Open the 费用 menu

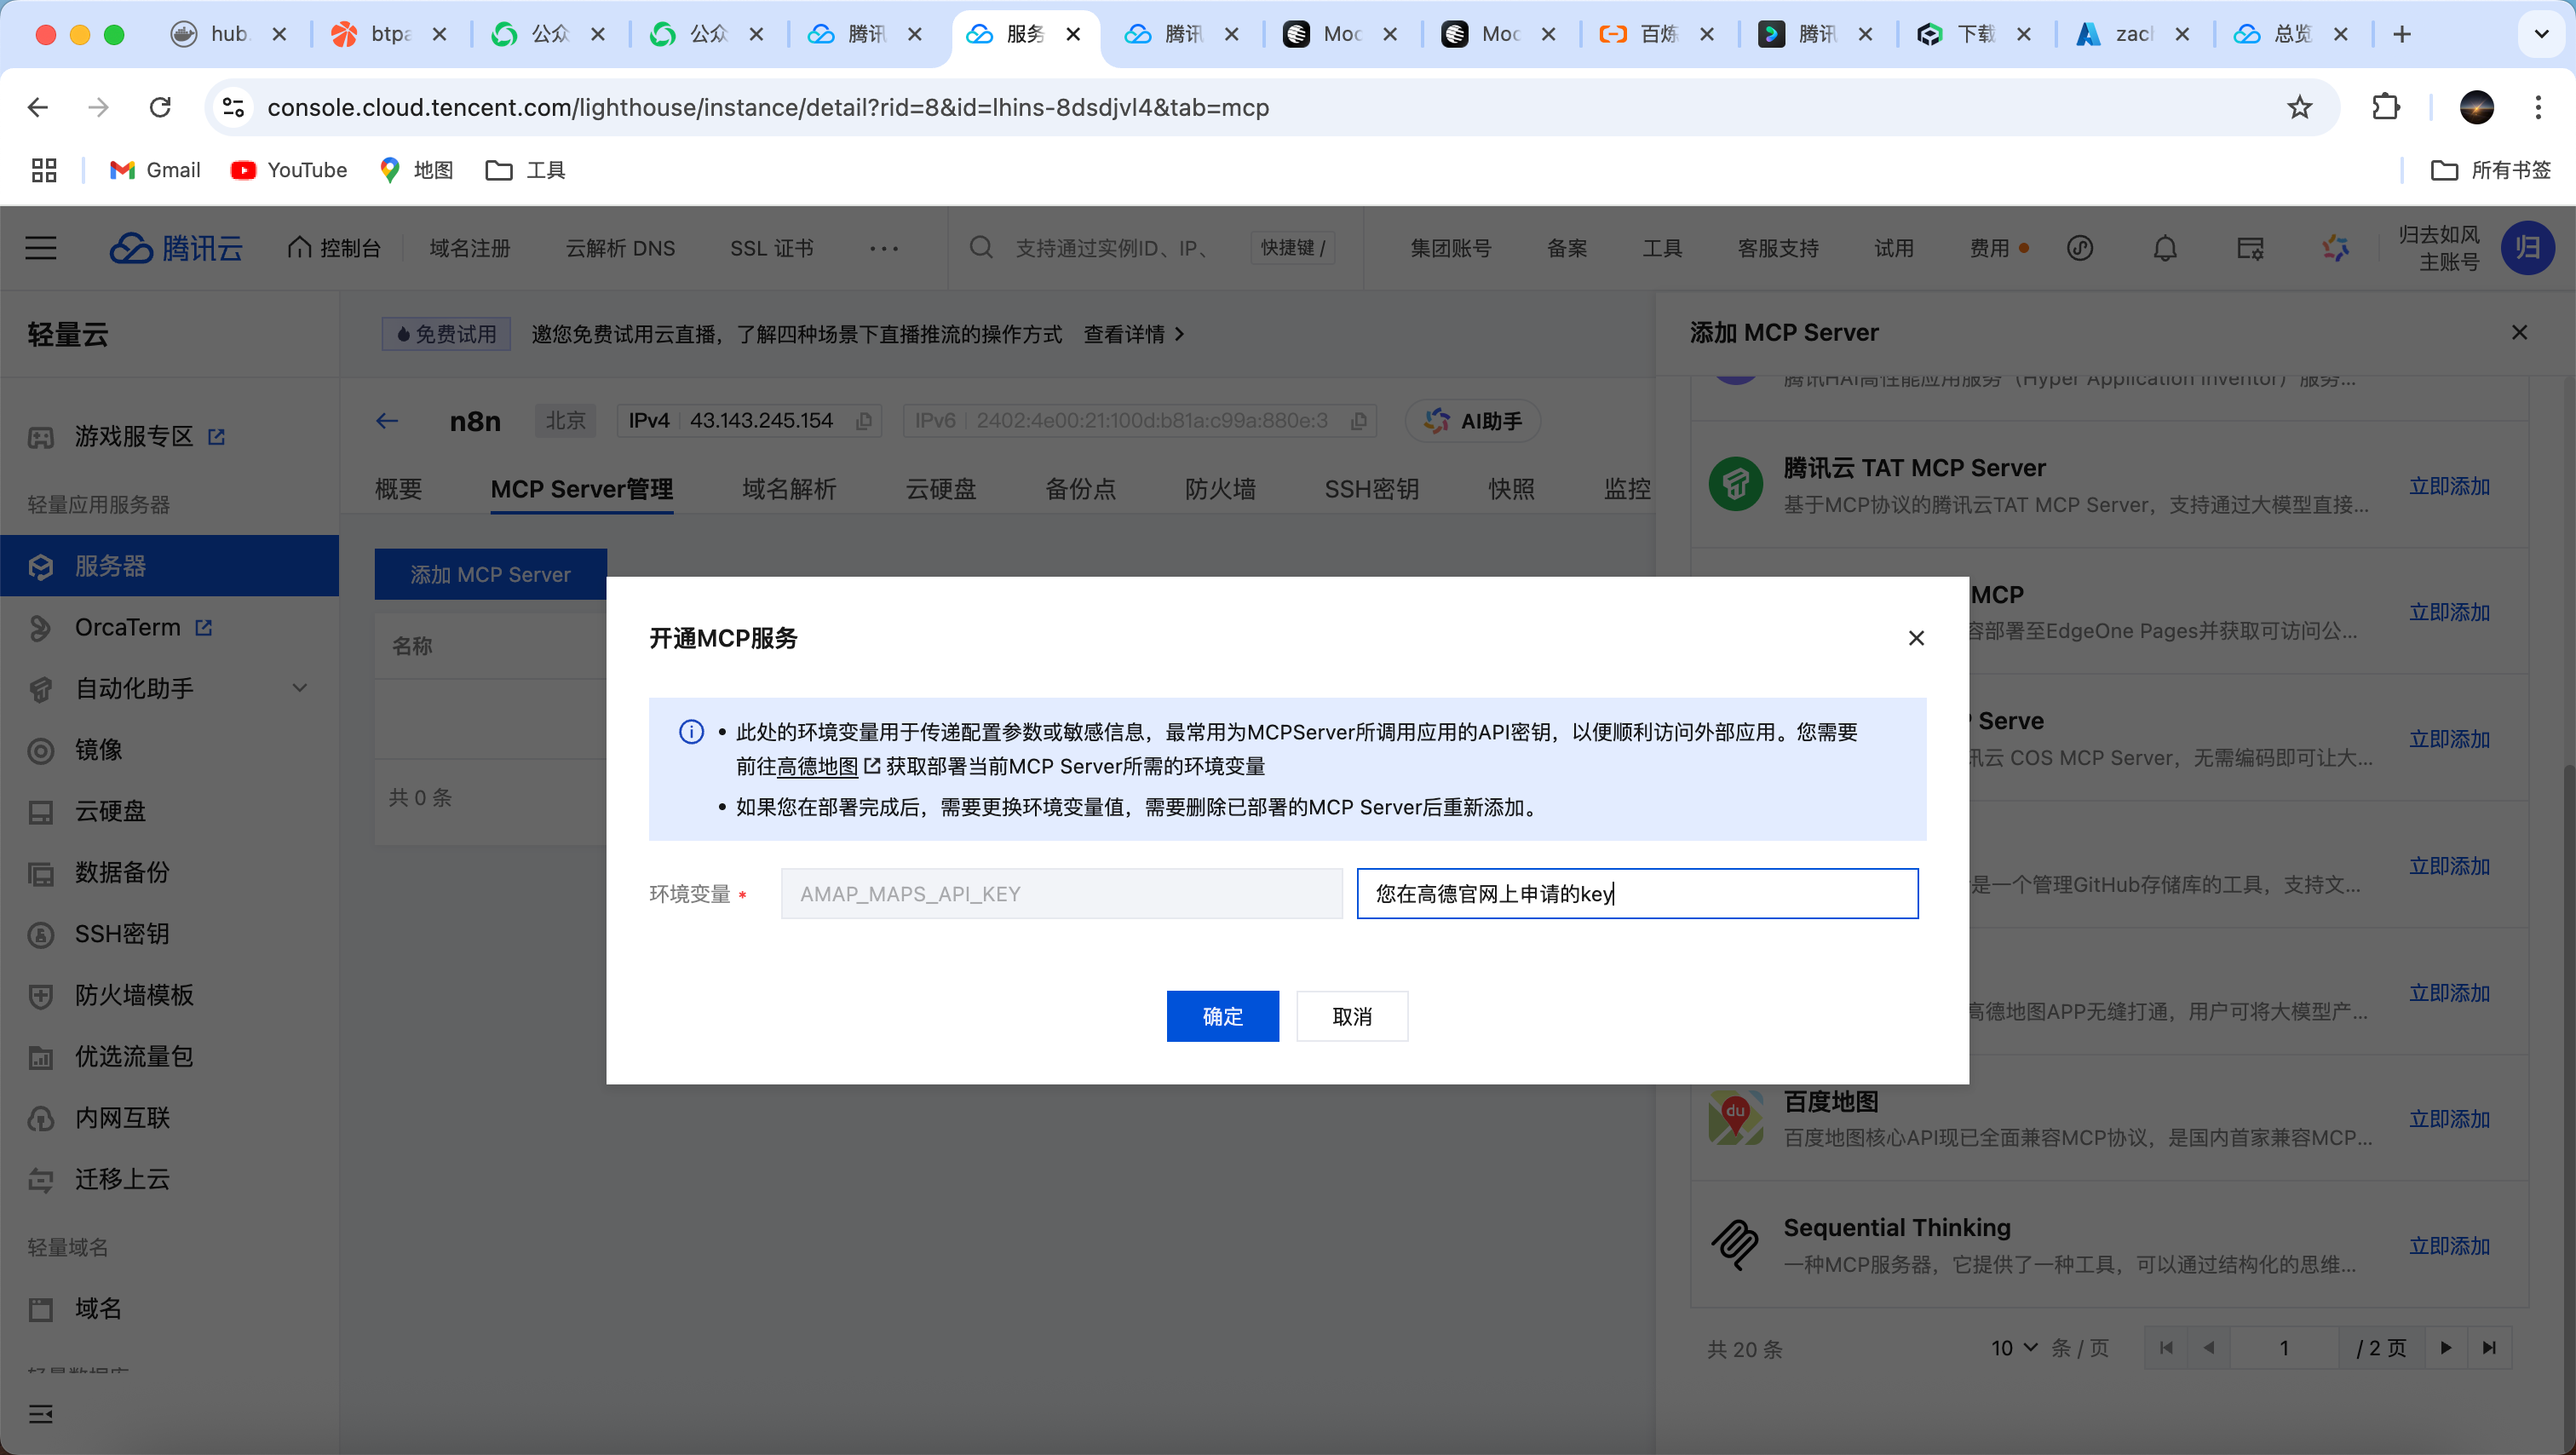1989,248
